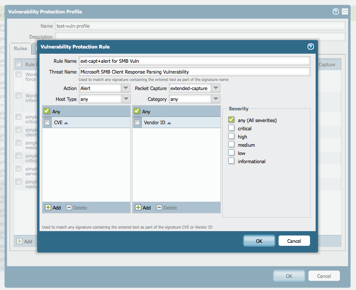The image size is (356, 290).
Task: Sort by CVE column arrow
Action: [x=66, y=123]
